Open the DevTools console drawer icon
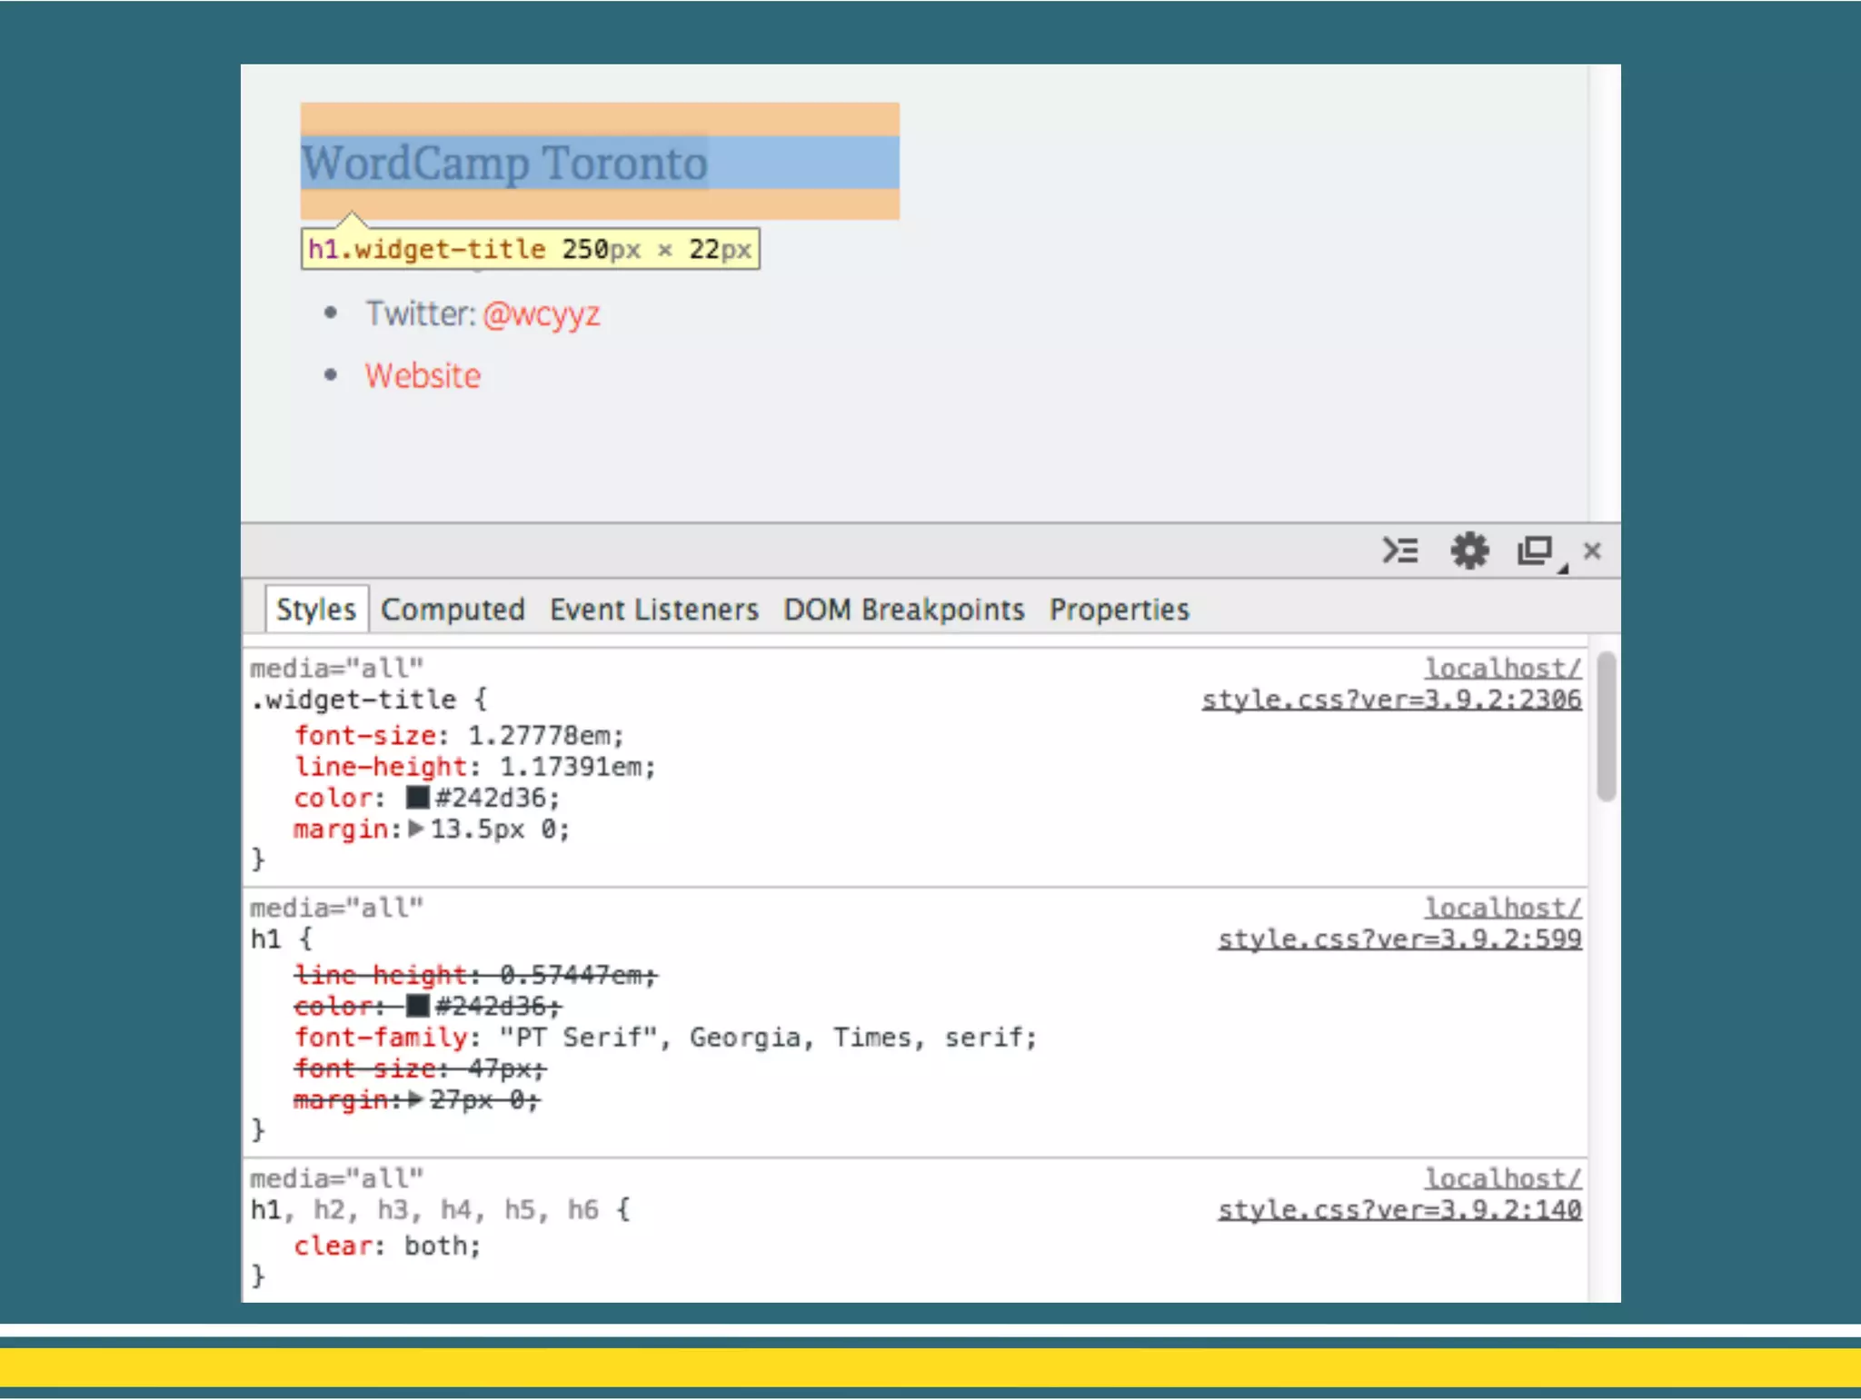 [x=1400, y=551]
